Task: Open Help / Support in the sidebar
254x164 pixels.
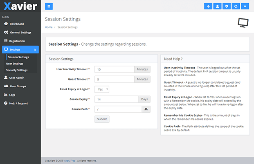Action: (x=18, y=103)
